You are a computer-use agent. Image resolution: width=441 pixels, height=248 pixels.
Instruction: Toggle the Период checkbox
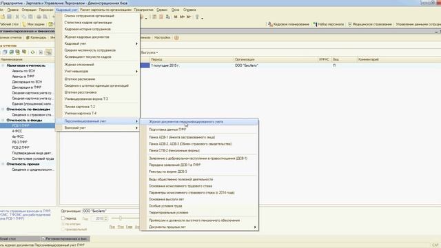pos(63,218)
